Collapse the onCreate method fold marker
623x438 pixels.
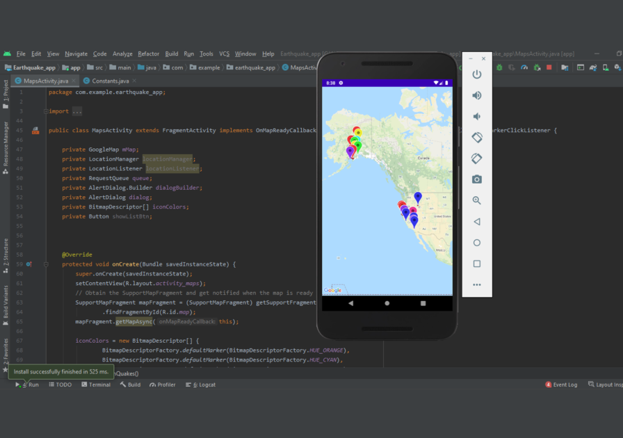46,264
